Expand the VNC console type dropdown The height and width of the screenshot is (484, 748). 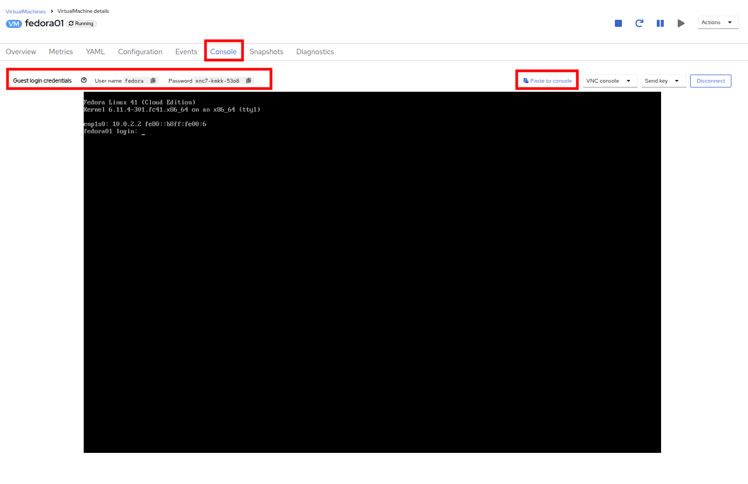610,81
